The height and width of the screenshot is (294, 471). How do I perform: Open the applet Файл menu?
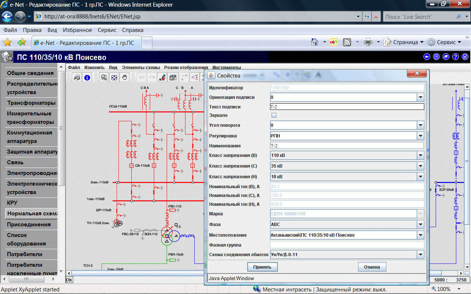coord(74,68)
